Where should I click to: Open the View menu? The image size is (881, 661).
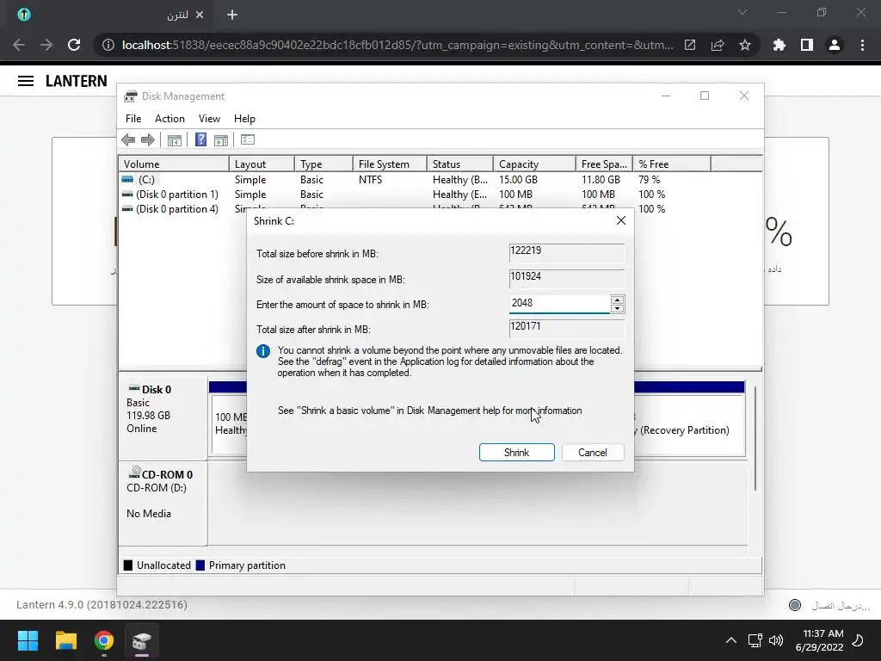coord(209,119)
